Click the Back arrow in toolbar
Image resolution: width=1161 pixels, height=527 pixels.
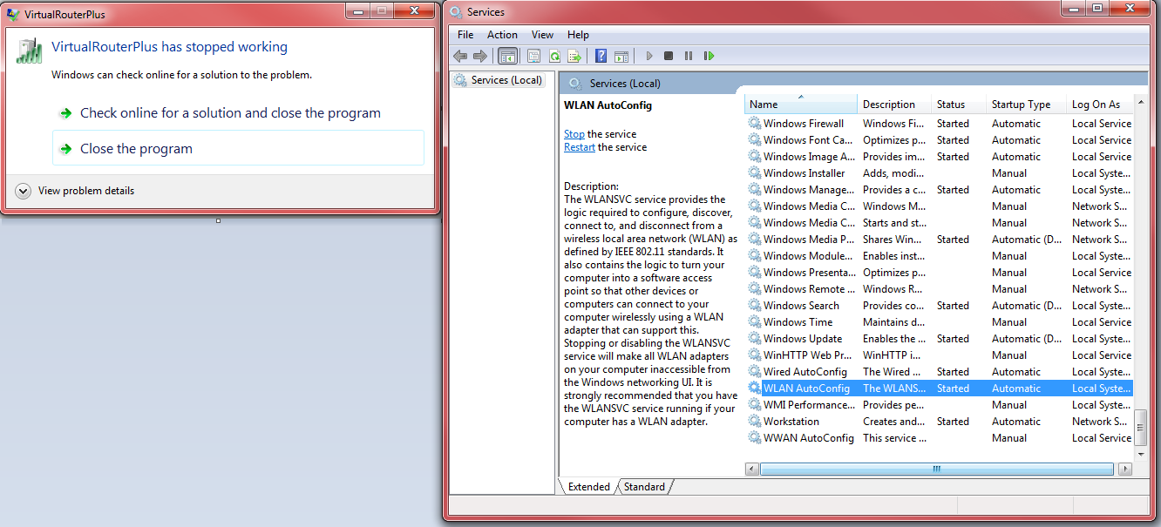pos(460,56)
